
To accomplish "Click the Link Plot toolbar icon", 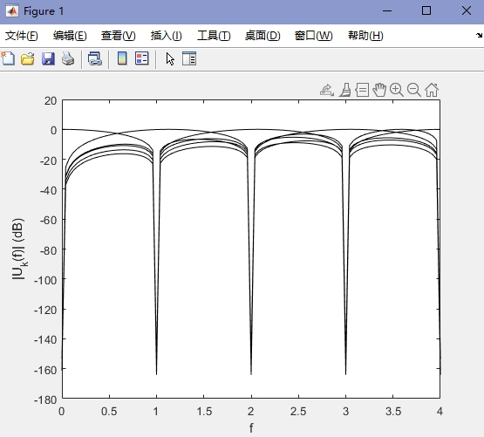I will (x=95, y=58).
